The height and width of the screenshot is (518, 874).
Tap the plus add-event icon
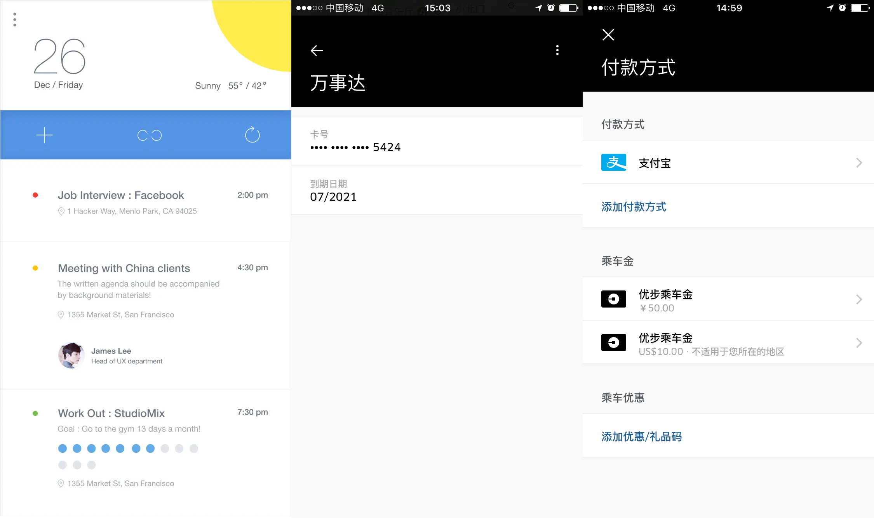pos(44,135)
